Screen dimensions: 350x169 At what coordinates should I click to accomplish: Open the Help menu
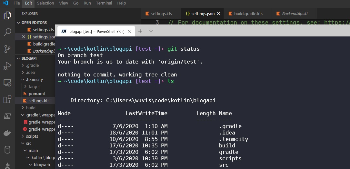(x=121, y=3)
